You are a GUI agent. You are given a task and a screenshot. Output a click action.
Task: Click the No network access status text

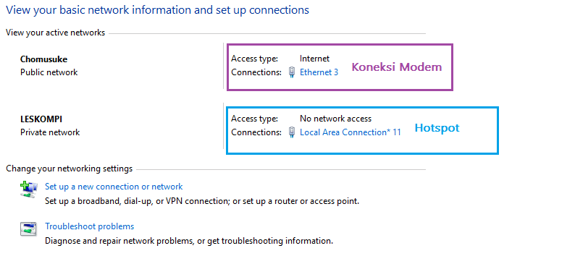(x=335, y=119)
